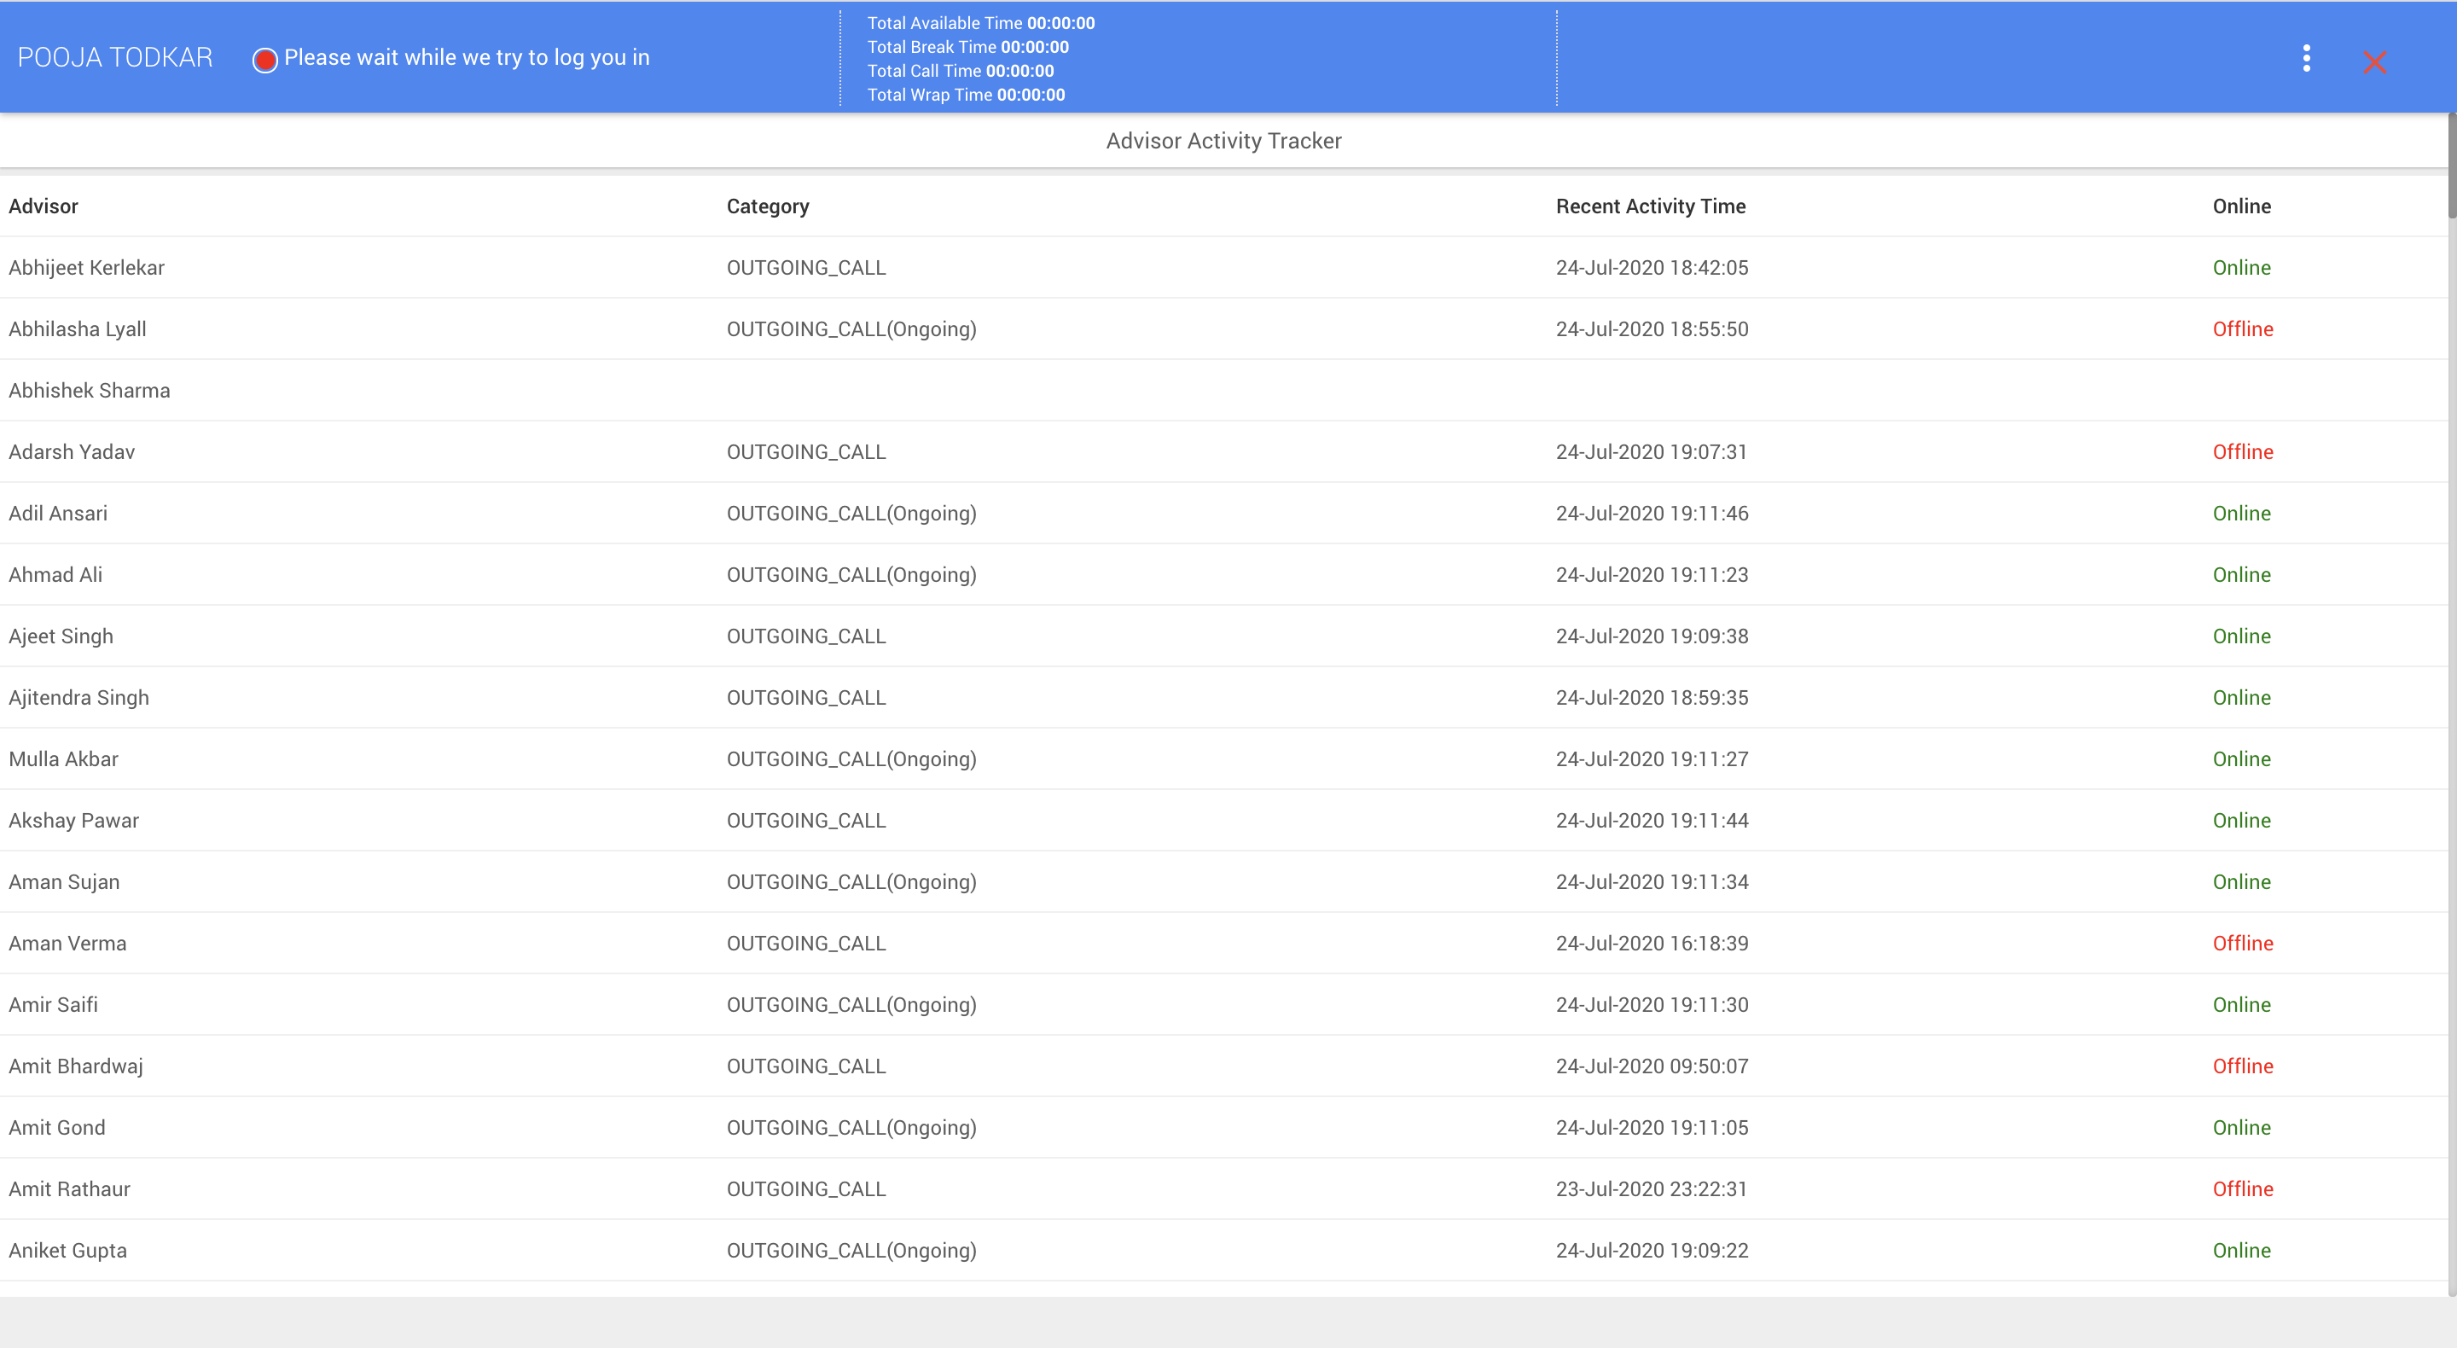Click Amit Rathaur's Offline status
This screenshot has width=2457, height=1348.
click(x=2244, y=1188)
